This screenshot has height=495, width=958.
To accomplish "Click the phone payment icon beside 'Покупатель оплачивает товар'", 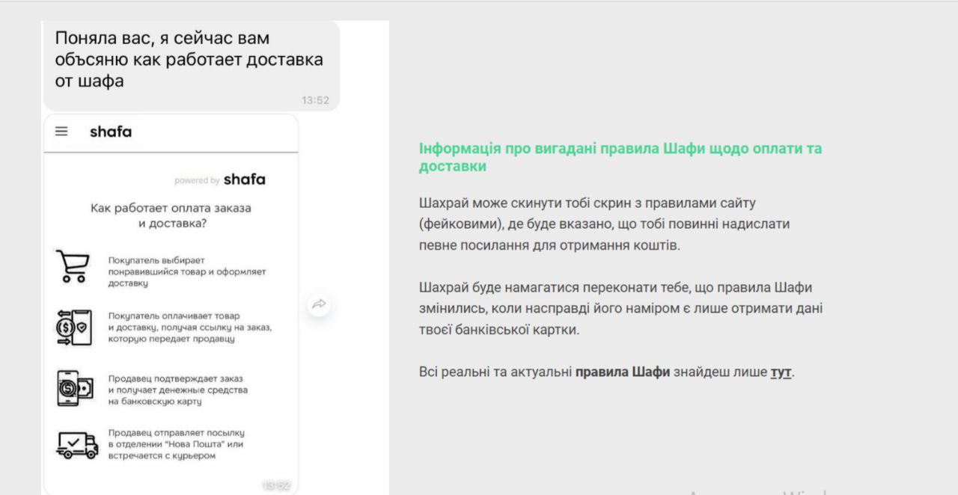I will (73, 328).
